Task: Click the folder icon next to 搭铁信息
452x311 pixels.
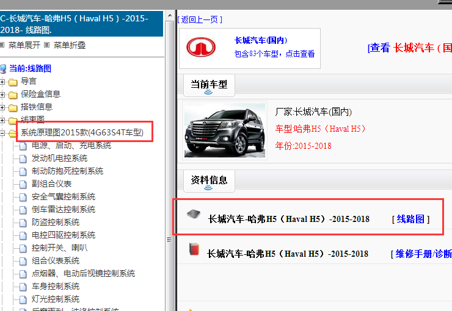Action: click(13, 108)
